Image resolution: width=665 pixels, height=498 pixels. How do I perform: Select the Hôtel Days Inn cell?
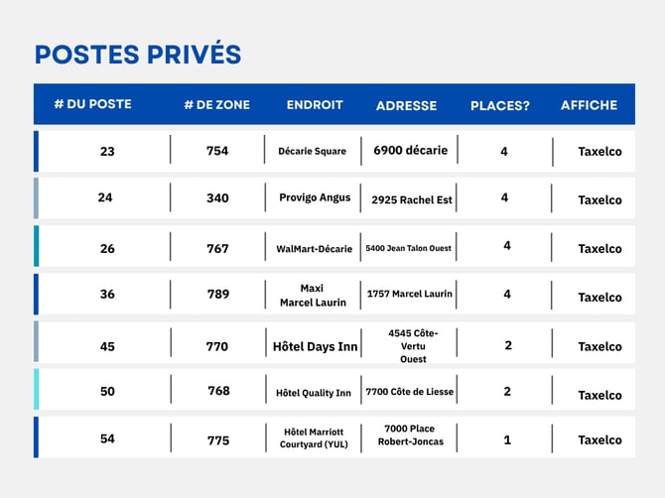[315, 346]
